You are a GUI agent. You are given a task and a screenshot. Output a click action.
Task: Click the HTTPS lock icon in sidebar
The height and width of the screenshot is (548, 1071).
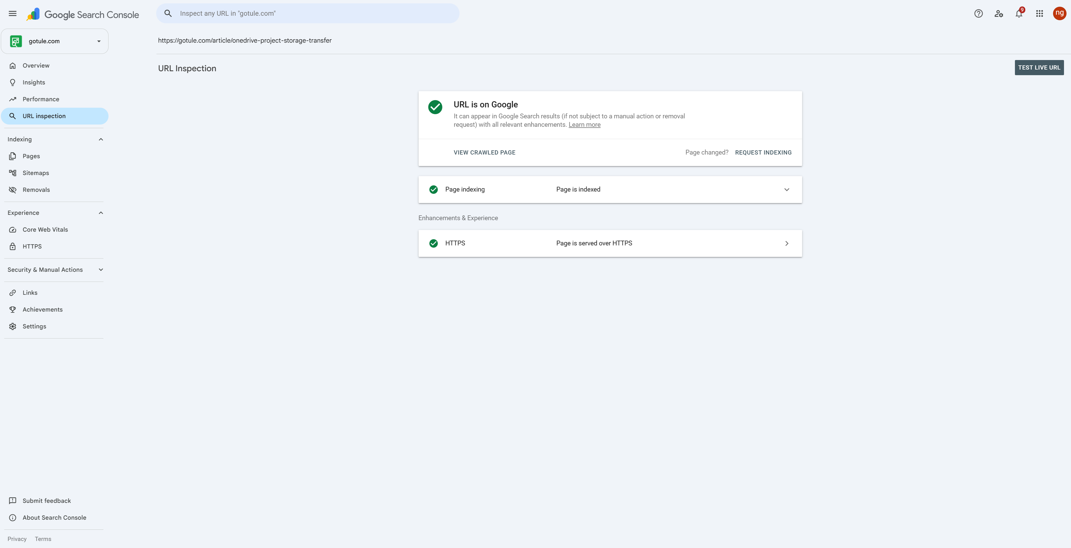[x=13, y=247]
